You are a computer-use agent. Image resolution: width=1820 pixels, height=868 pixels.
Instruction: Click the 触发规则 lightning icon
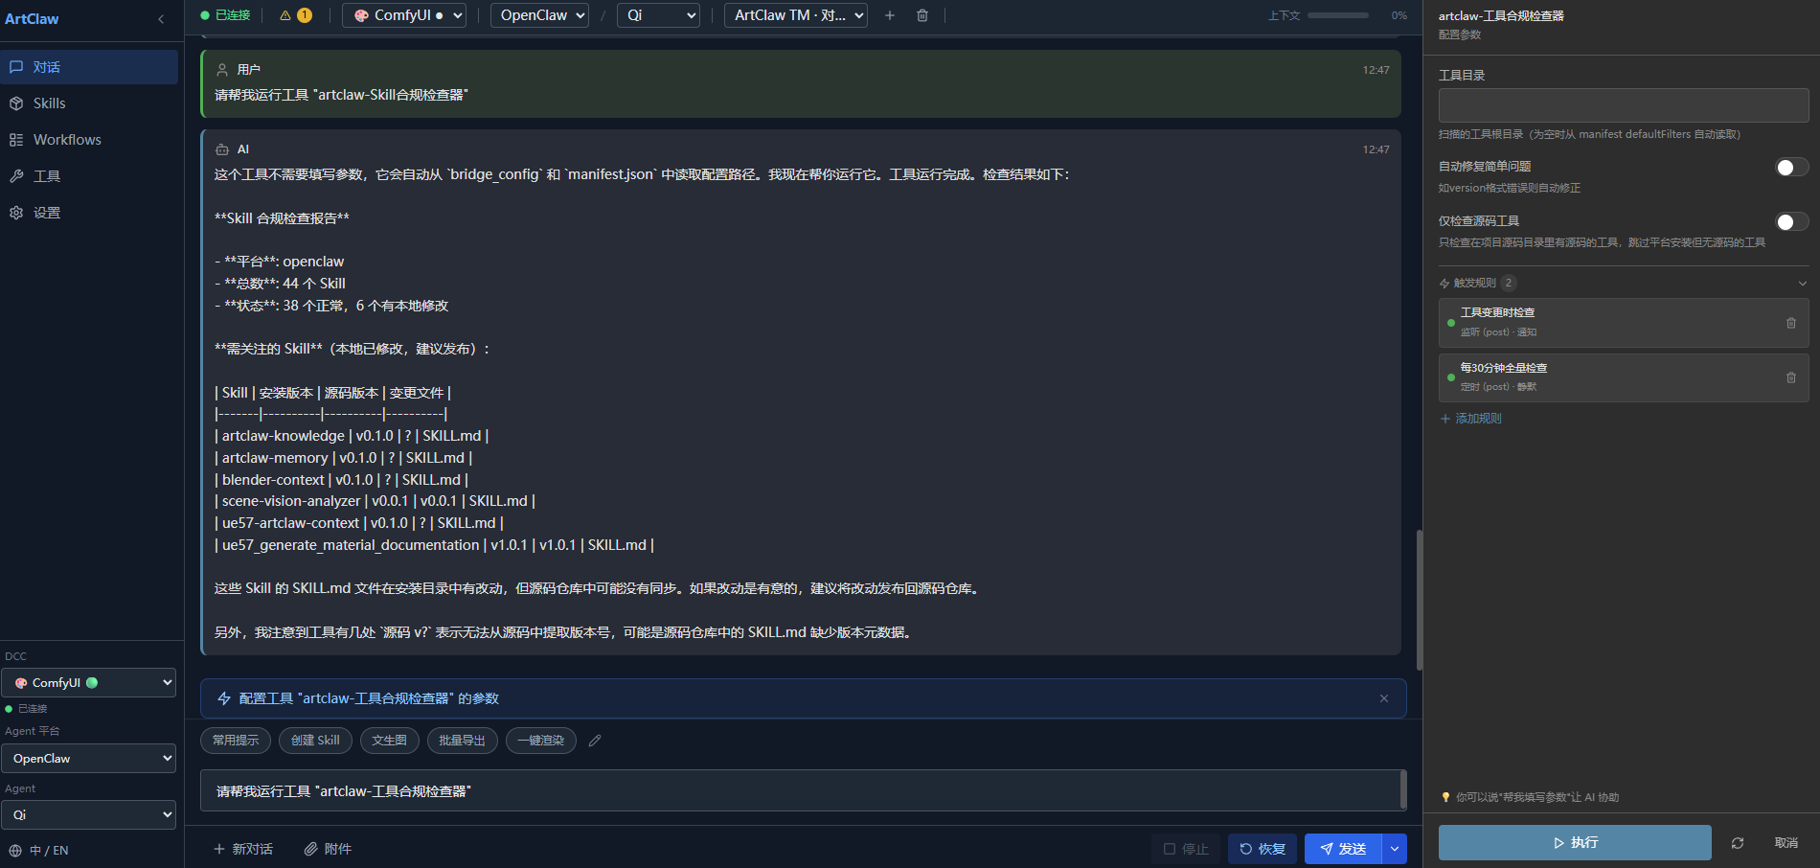click(1445, 284)
